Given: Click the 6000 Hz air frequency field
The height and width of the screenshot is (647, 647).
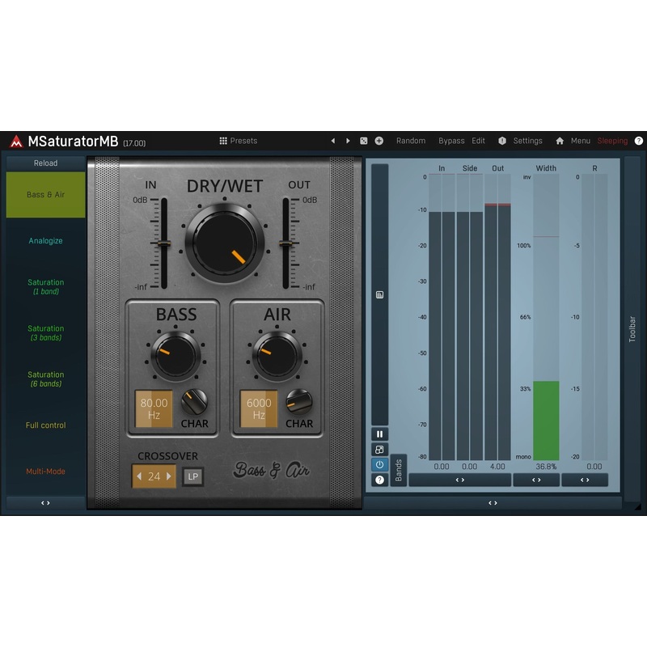Looking at the screenshot, I should tap(259, 408).
